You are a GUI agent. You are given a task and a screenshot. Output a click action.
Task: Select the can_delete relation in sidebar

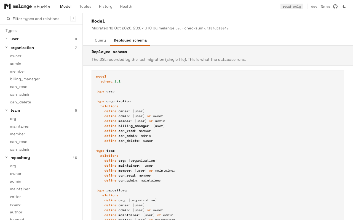(x=20, y=102)
